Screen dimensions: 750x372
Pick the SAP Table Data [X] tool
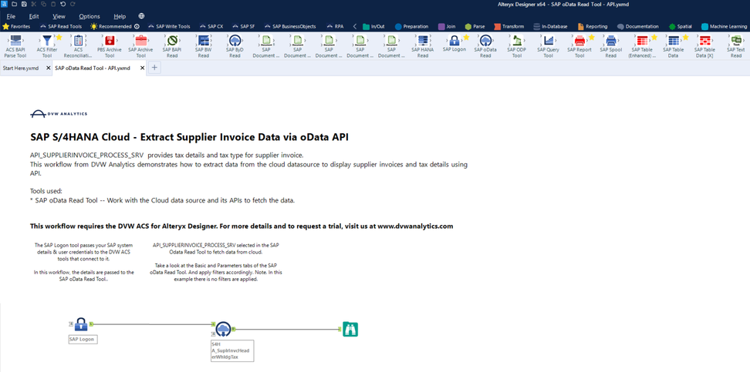click(x=705, y=41)
